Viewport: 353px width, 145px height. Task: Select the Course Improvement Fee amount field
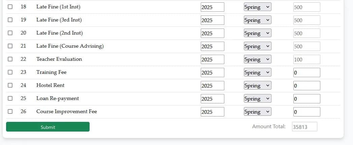click(x=307, y=112)
